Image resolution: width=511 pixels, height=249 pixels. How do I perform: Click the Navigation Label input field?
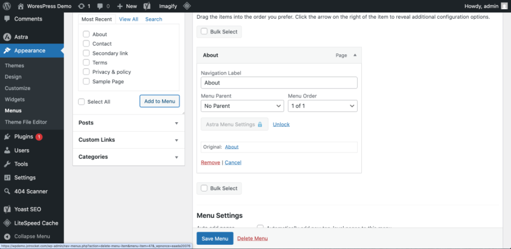coord(279,83)
